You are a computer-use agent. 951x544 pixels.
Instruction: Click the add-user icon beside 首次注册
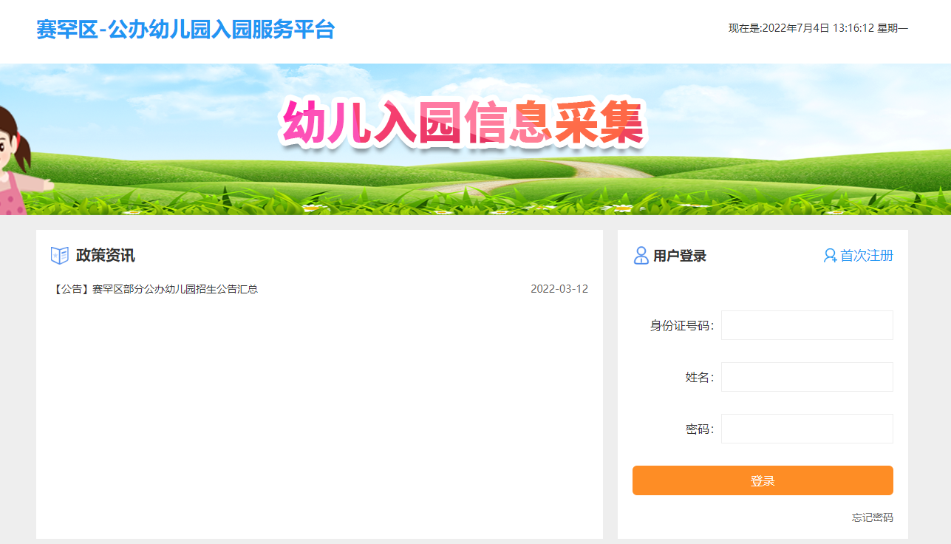(831, 256)
